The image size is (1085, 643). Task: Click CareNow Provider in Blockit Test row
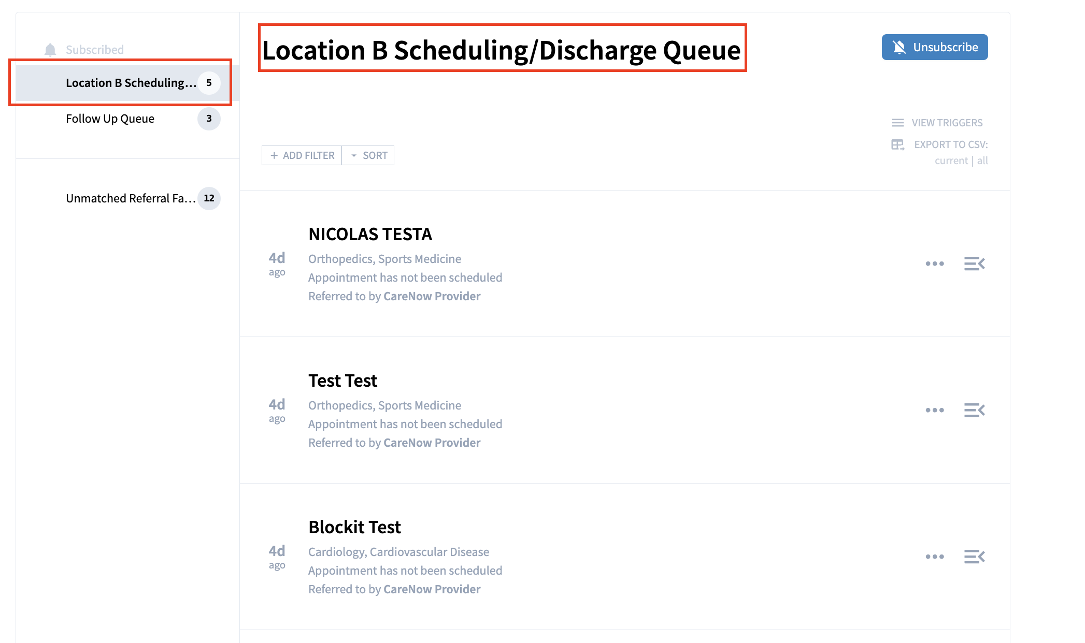432,589
